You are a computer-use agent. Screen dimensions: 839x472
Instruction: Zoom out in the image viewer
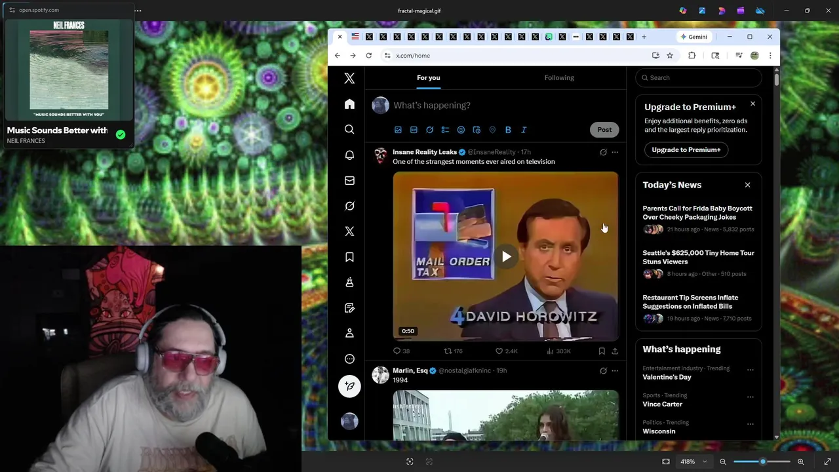pos(723,462)
